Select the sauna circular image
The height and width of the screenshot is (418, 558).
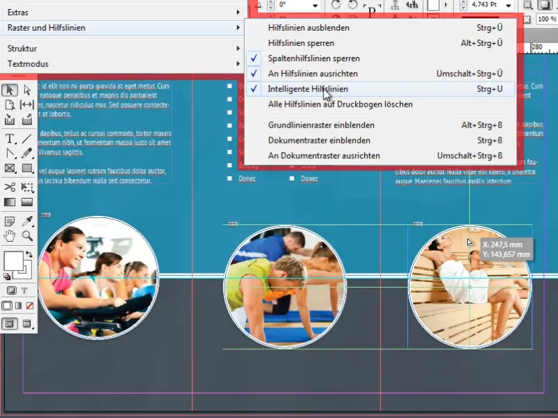point(469,287)
